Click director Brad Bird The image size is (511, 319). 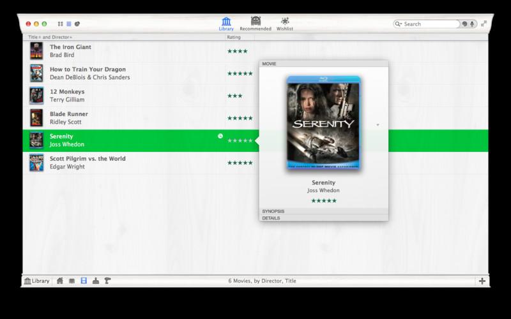pyautogui.click(x=62, y=55)
